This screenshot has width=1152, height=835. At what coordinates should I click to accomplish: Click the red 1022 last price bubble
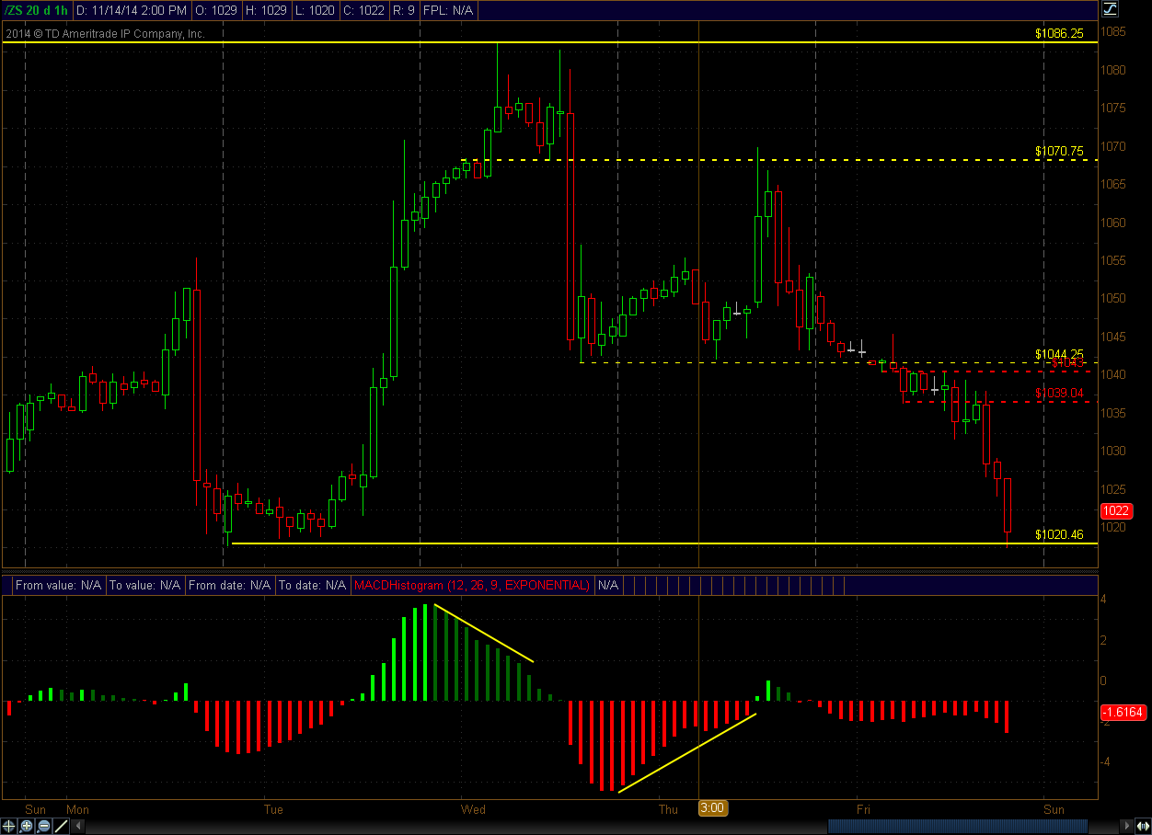pos(1116,510)
